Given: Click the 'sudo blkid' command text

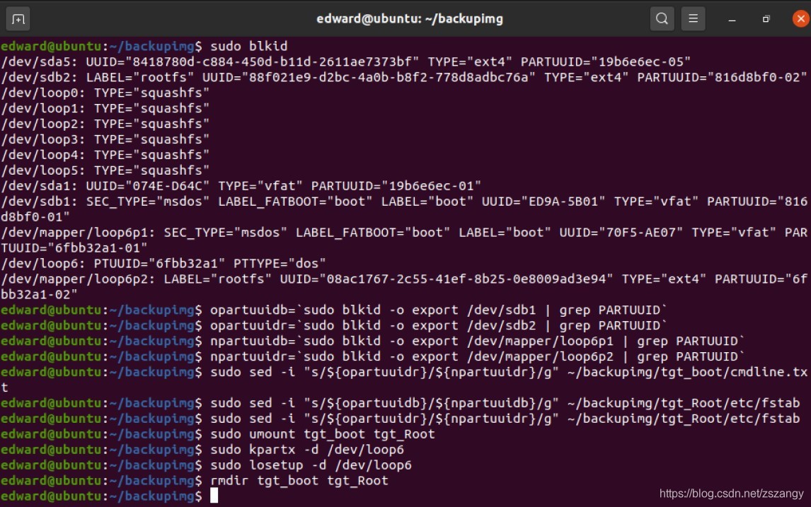Looking at the screenshot, I should click(249, 46).
